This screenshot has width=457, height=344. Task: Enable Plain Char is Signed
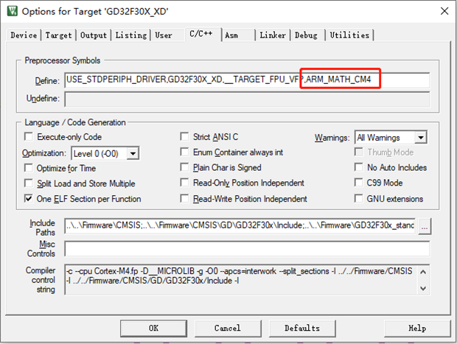pos(184,167)
